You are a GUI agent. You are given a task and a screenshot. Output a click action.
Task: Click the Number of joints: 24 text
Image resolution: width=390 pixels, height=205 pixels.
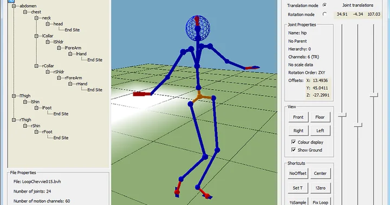pos(32,191)
